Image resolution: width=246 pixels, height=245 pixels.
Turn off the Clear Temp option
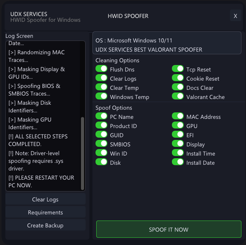coord(101,88)
